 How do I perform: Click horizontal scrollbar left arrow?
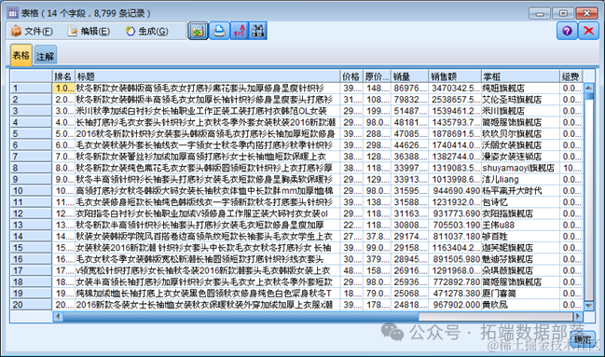(58, 317)
